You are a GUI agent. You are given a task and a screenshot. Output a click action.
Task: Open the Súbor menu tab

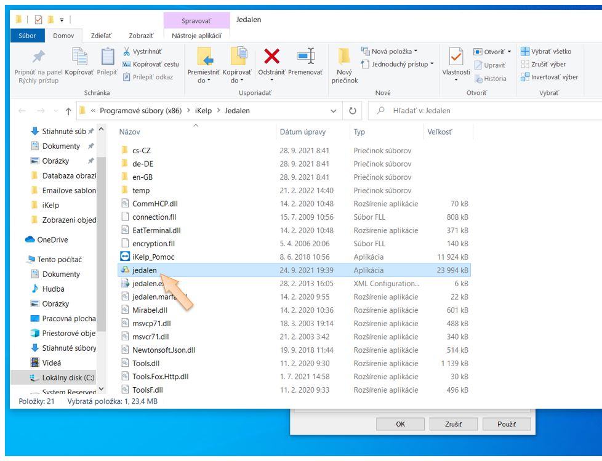point(28,36)
